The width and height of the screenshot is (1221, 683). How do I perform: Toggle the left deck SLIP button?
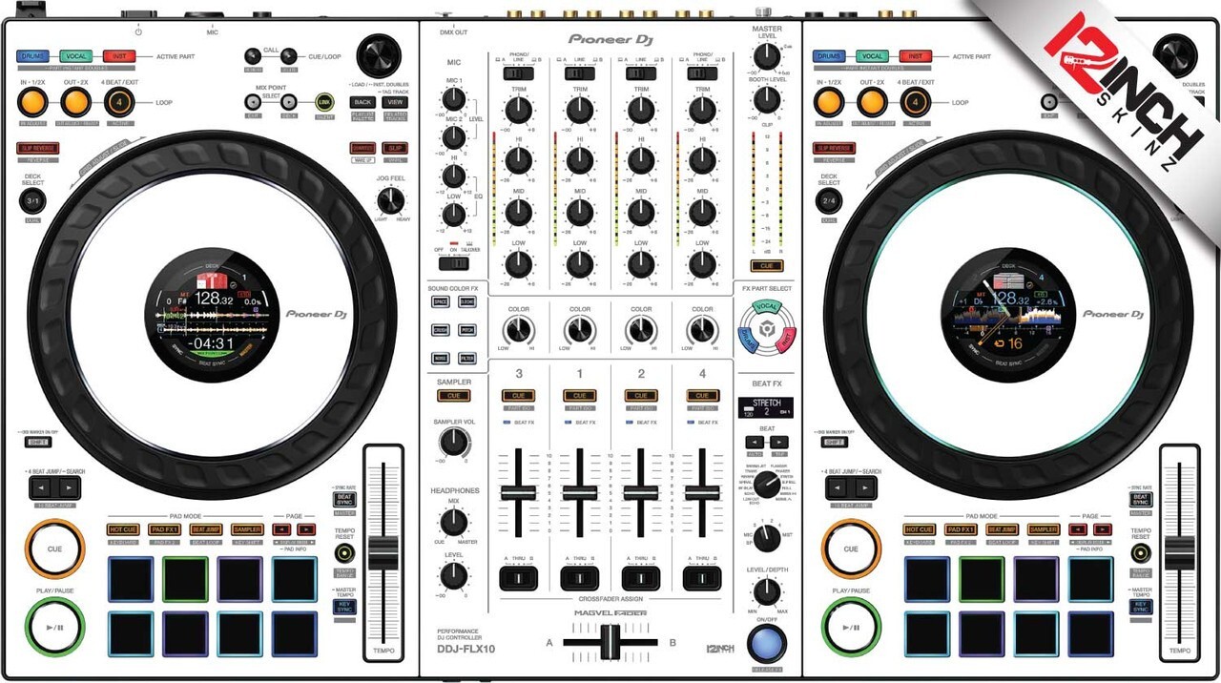tap(394, 148)
